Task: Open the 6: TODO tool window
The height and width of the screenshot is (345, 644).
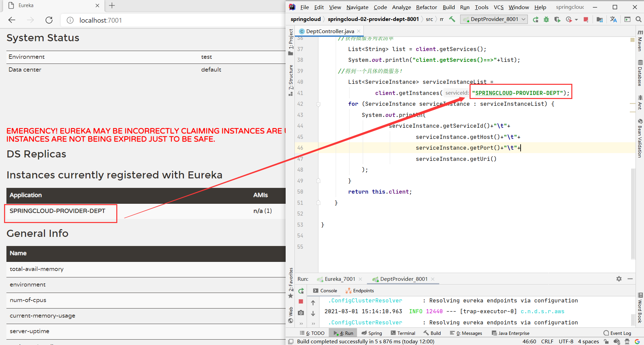Action: [x=312, y=333]
